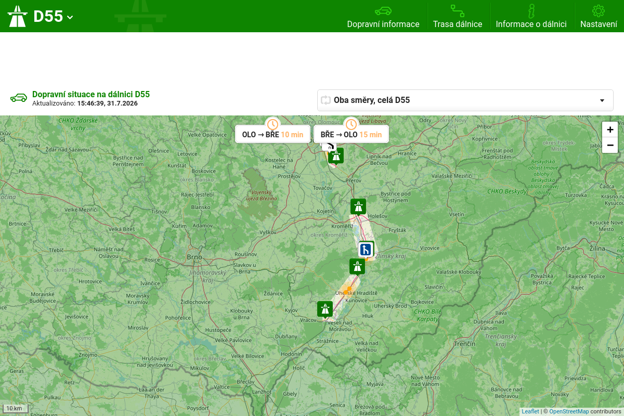Image resolution: width=624 pixels, height=416 pixels.
Task: Open the Dopravní informace section
Action: coord(383,17)
